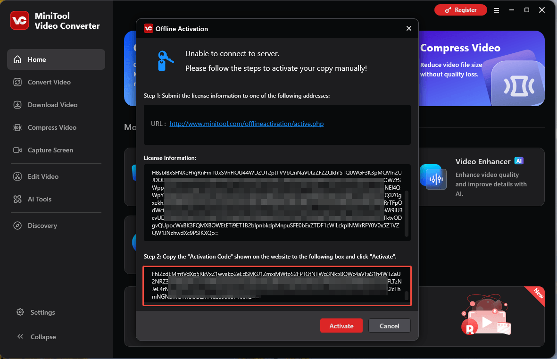Open Edit Video section

56,176
